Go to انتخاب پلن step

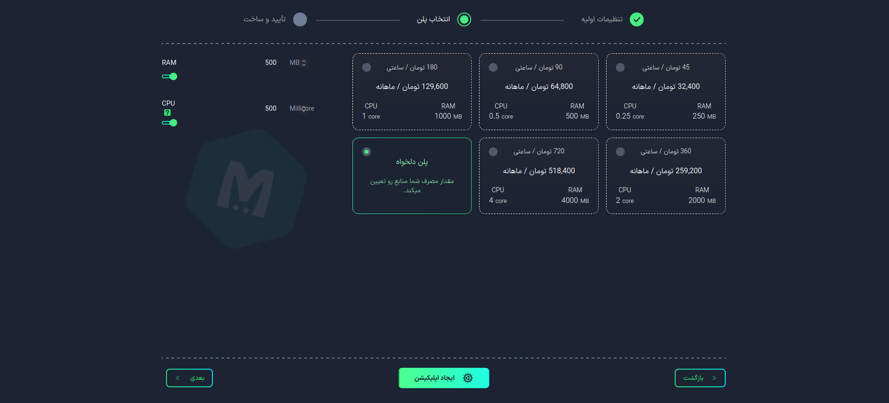(x=433, y=19)
